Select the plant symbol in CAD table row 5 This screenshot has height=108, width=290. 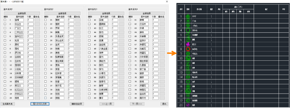[188, 35]
